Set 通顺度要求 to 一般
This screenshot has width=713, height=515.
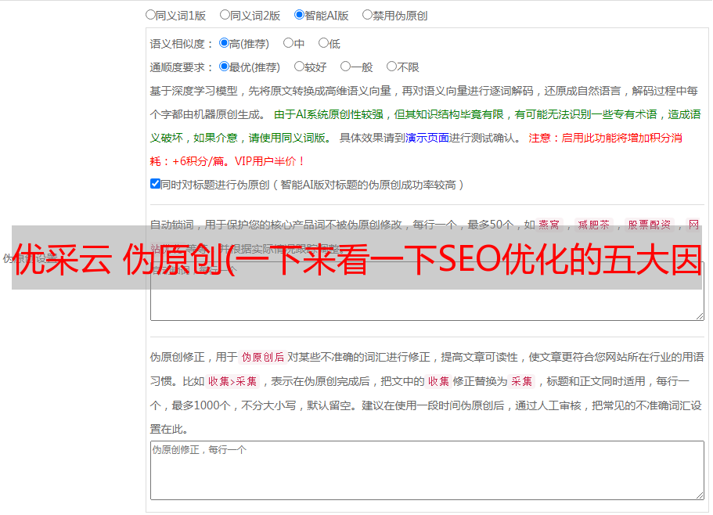coord(346,67)
